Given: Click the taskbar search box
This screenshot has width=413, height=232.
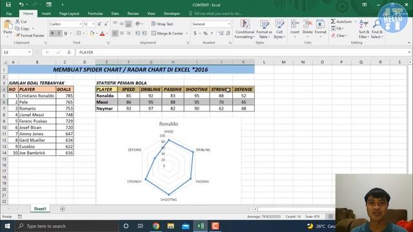Looking at the screenshot, I should coord(66,226).
